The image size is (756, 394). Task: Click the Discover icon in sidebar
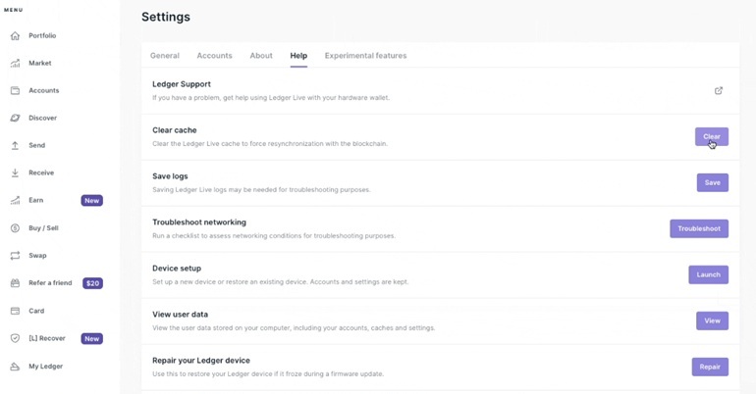(15, 118)
